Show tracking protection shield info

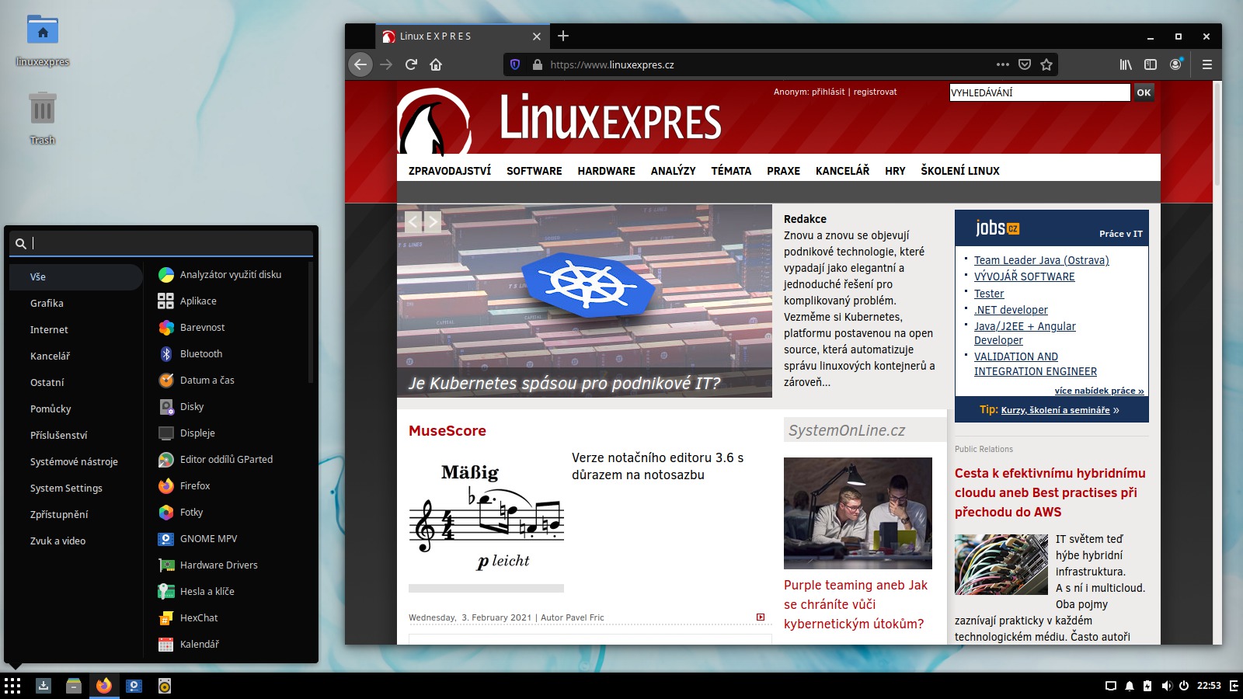point(514,64)
